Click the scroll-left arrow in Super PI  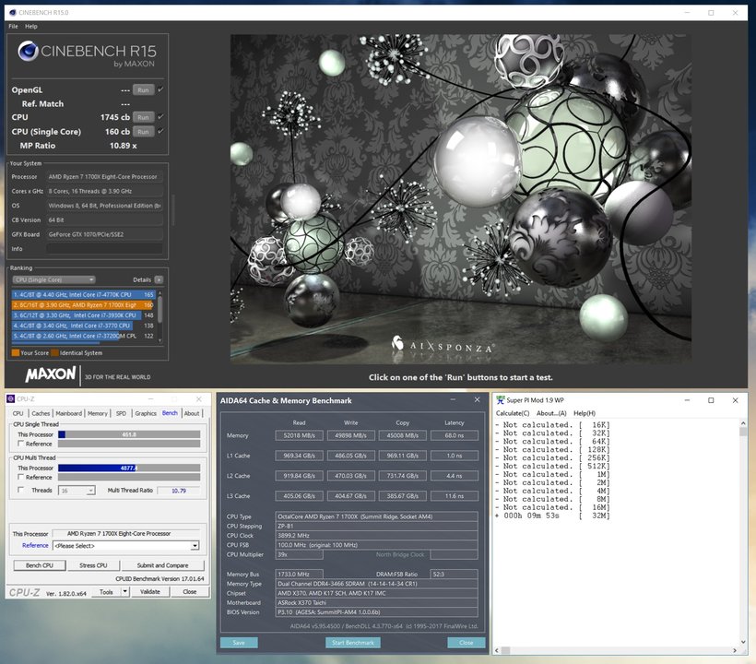497,650
